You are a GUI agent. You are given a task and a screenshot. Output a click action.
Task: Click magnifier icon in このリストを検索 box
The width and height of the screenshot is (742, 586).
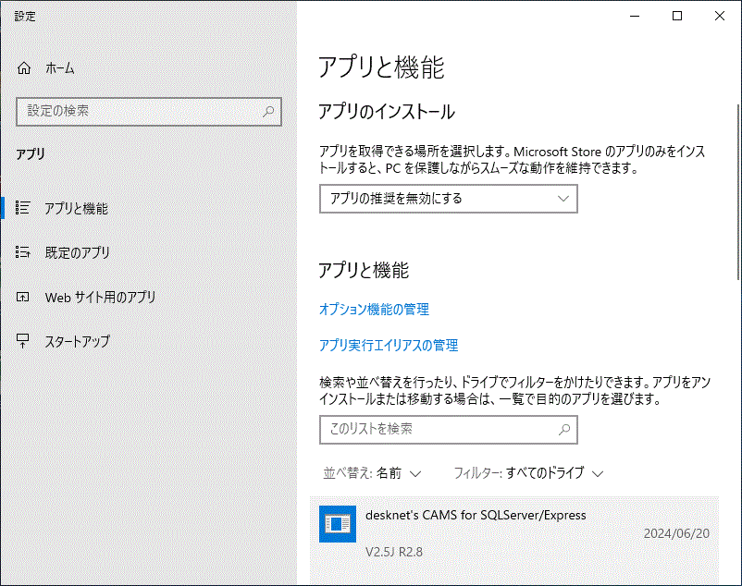coord(564,430)
